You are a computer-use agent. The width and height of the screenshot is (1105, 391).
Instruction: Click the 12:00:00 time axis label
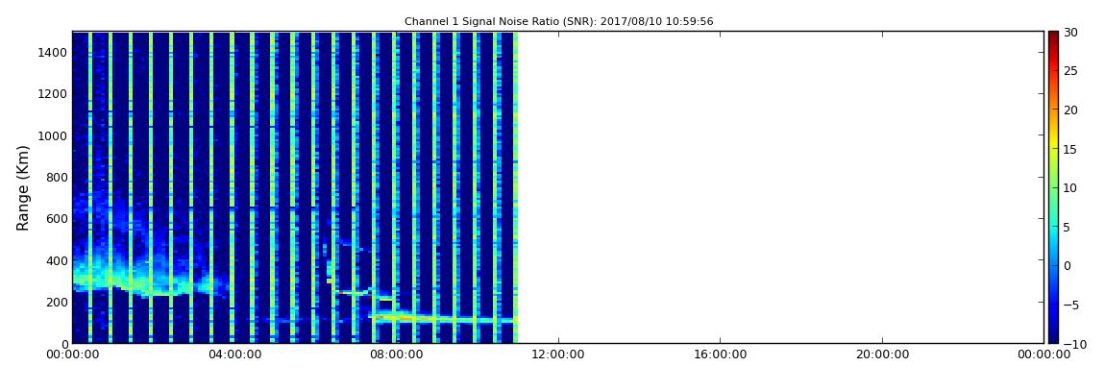[557, 355]
